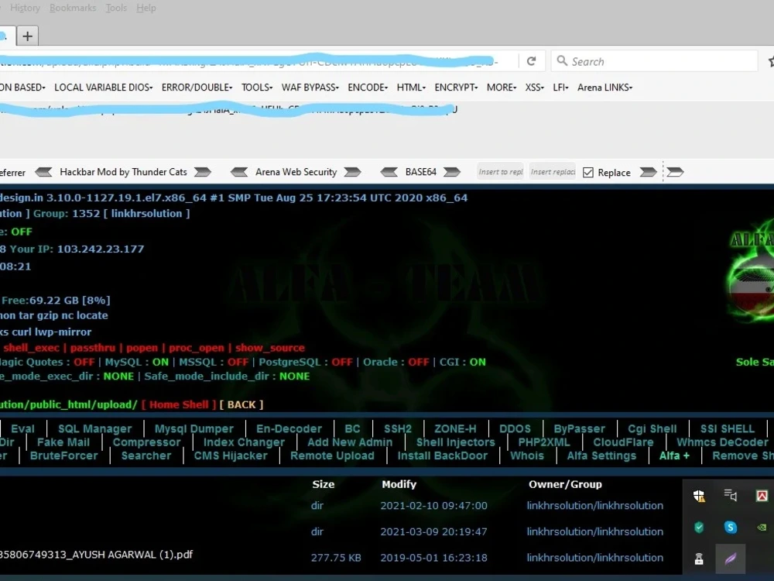Click the purple feather tray icon
The height and width of the screenshot is (581, 774).
click(731, 559)
